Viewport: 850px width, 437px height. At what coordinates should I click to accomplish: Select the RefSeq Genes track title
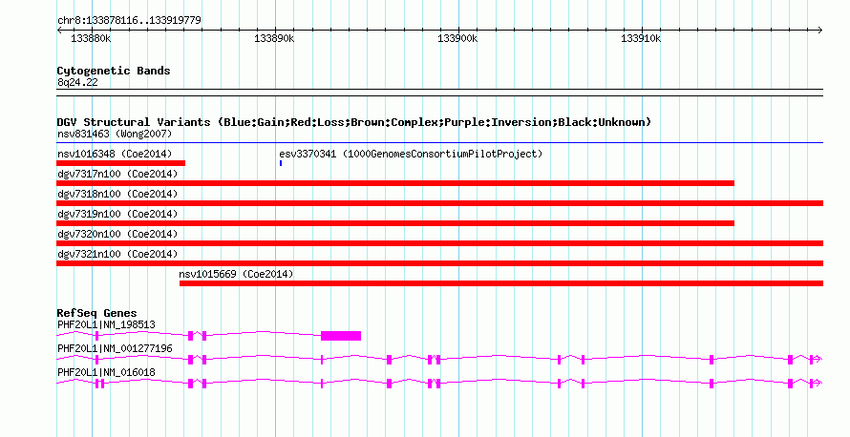[97, 313]
